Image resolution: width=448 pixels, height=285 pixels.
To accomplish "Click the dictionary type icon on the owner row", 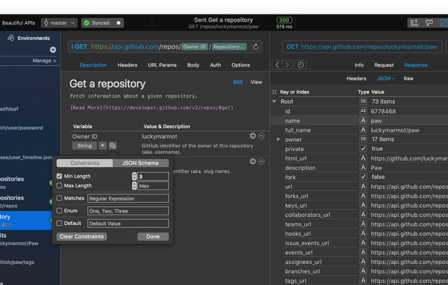I will coord(363,139).
